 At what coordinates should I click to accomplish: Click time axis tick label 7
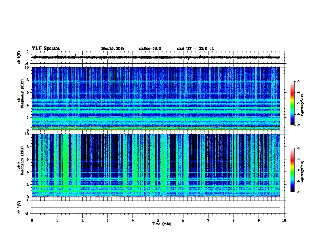tap(208, 220)
